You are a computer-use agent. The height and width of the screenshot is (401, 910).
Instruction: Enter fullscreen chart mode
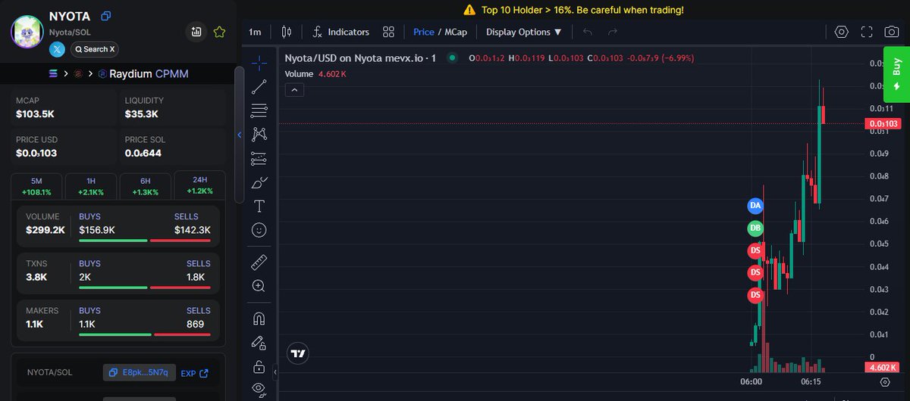867,32
